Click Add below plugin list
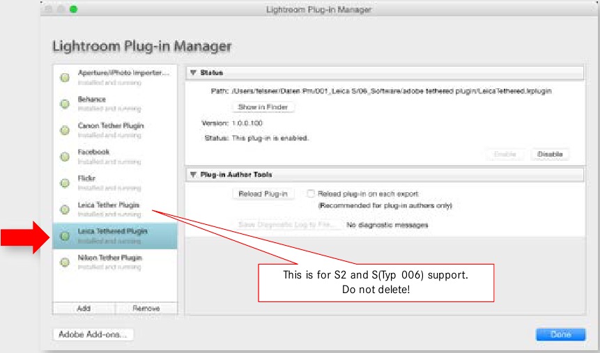Screen dimensions: 600x353 point(84,308)
